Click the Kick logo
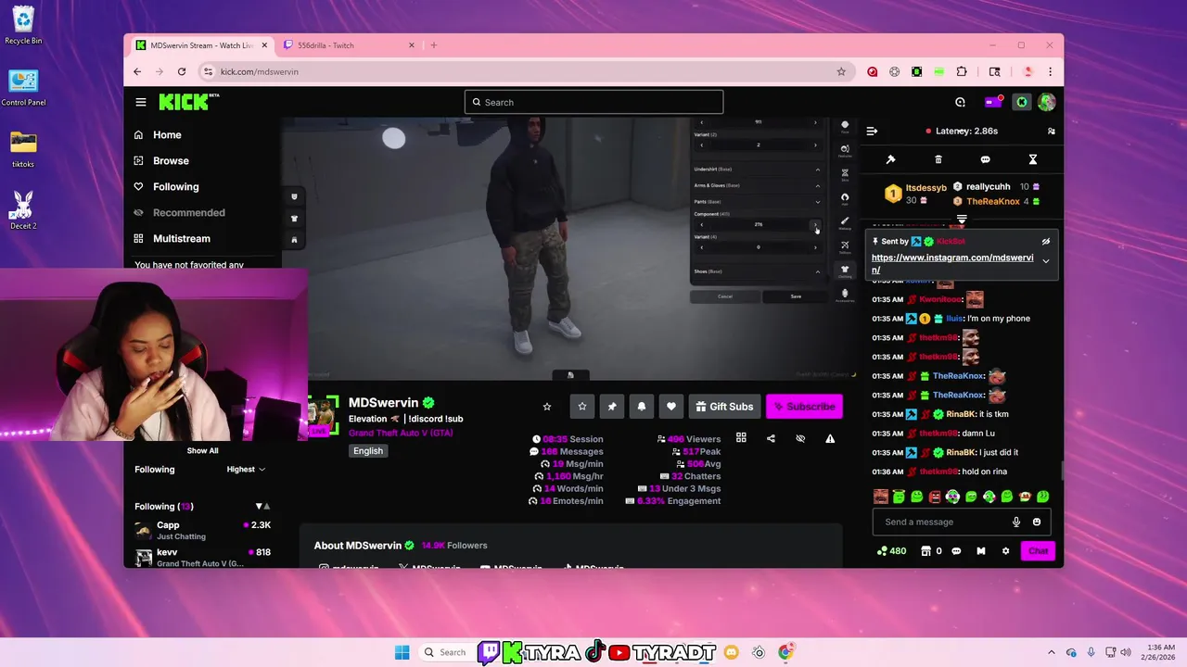The image size is (1187, 667). click(188, 102)
